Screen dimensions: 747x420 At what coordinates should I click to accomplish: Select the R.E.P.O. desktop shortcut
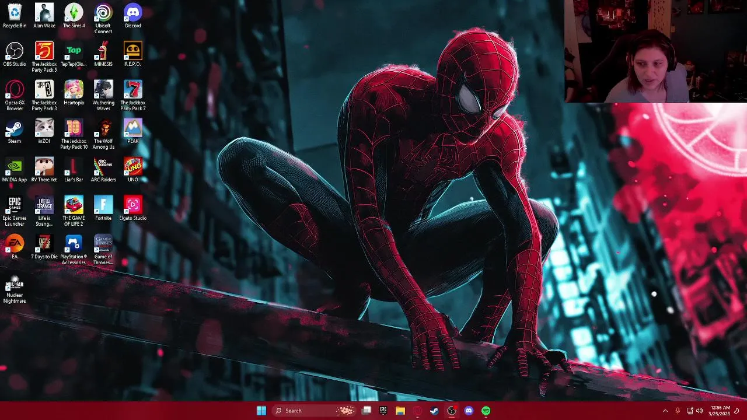click(133, 54)
